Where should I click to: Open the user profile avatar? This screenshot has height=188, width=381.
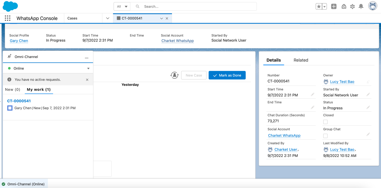click(x=373, y=6)
